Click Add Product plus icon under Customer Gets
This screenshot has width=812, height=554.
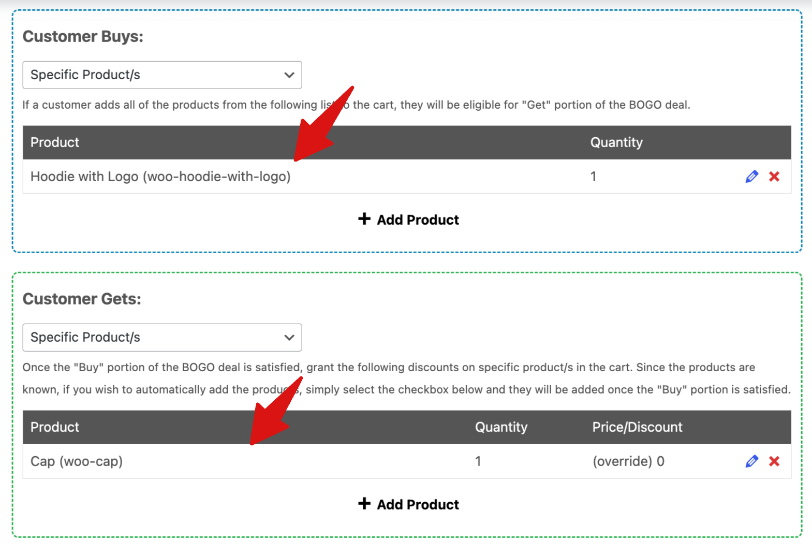364,504
